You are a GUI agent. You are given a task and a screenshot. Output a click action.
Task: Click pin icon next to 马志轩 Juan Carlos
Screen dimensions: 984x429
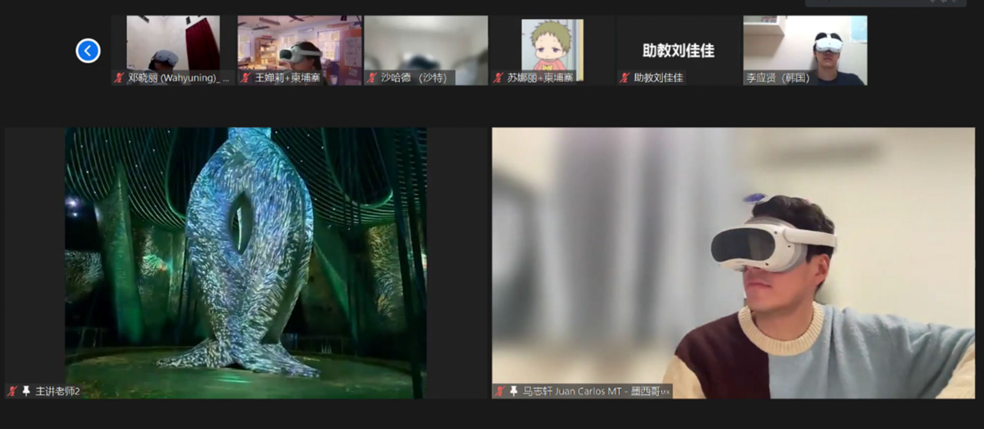tap(513, 391)
